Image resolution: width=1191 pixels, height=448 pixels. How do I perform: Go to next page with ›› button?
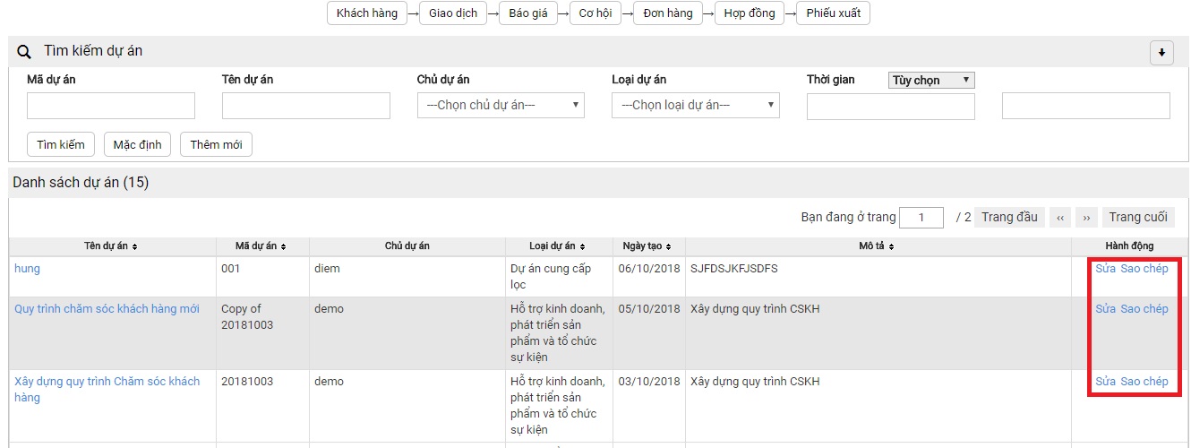[x=1086, y=218]
